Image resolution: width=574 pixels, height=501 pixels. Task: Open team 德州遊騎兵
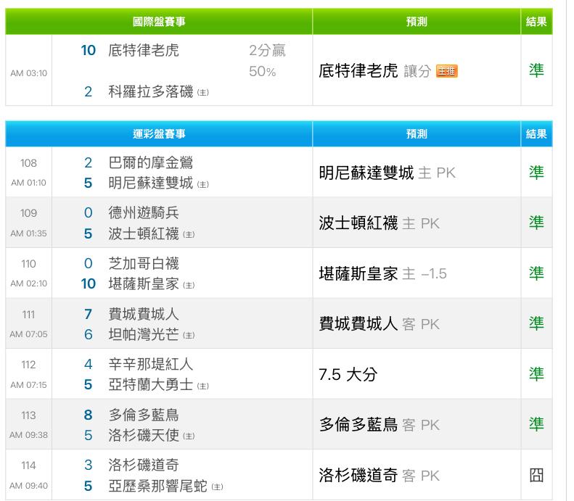pos(144,213)
